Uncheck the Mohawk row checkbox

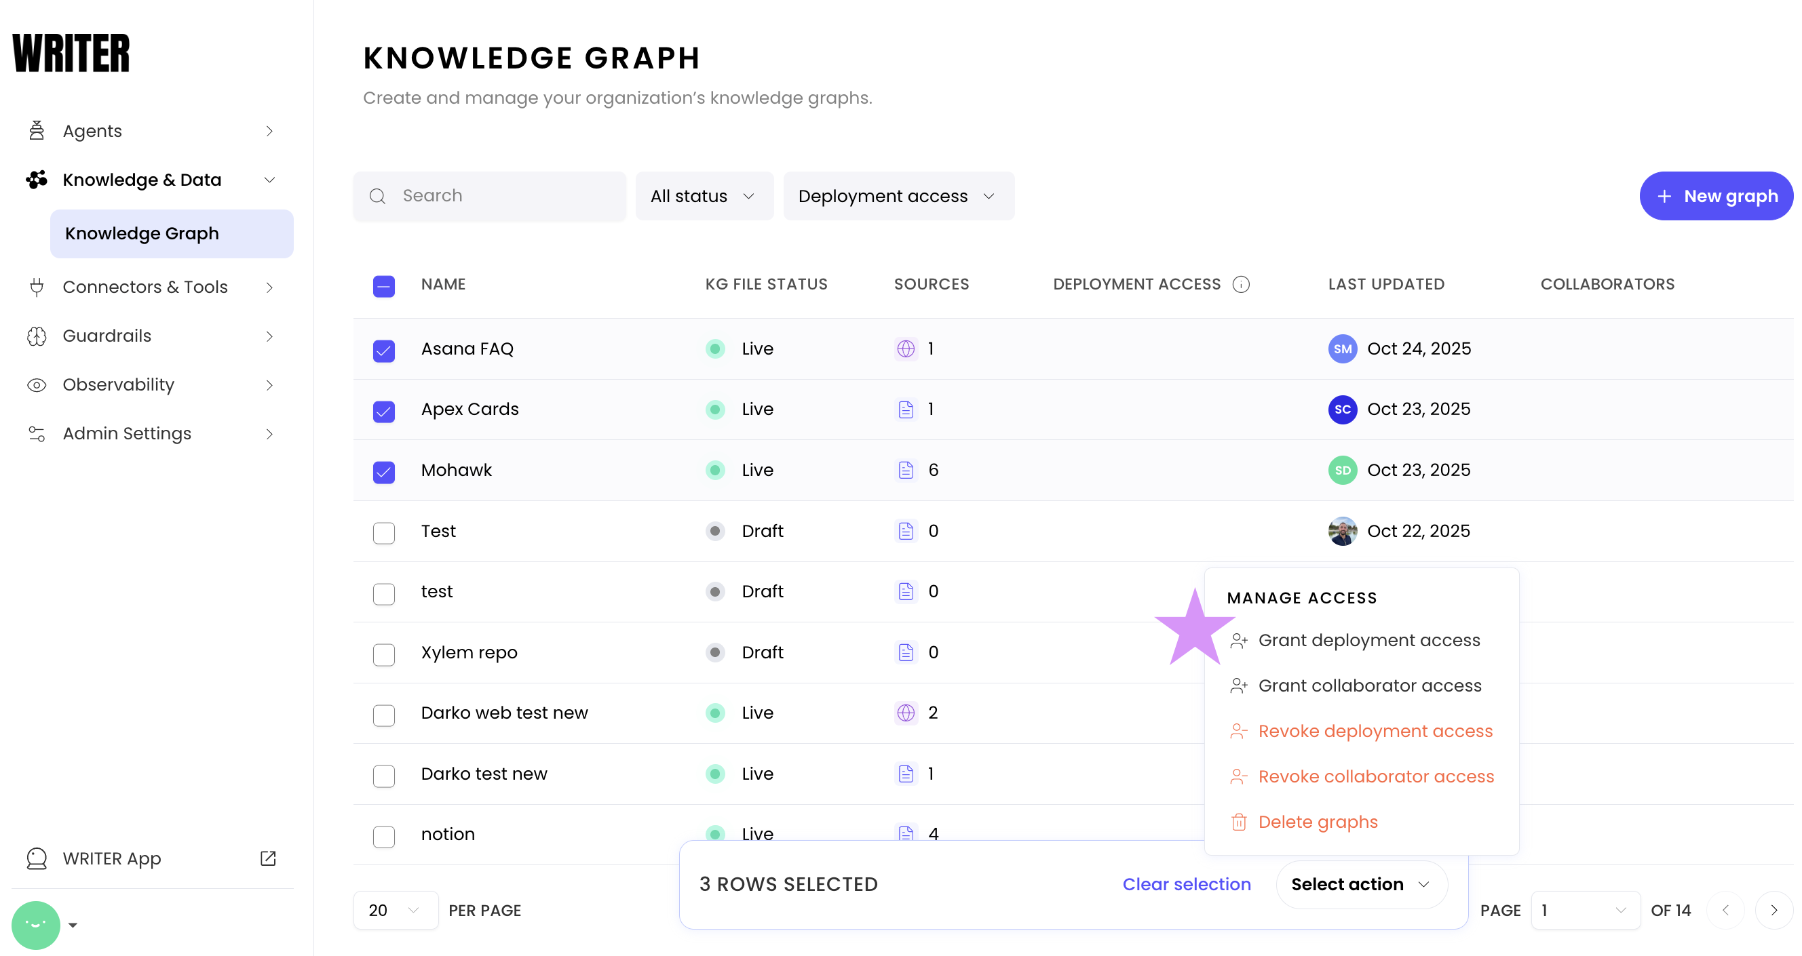click(x=383, y=472)
